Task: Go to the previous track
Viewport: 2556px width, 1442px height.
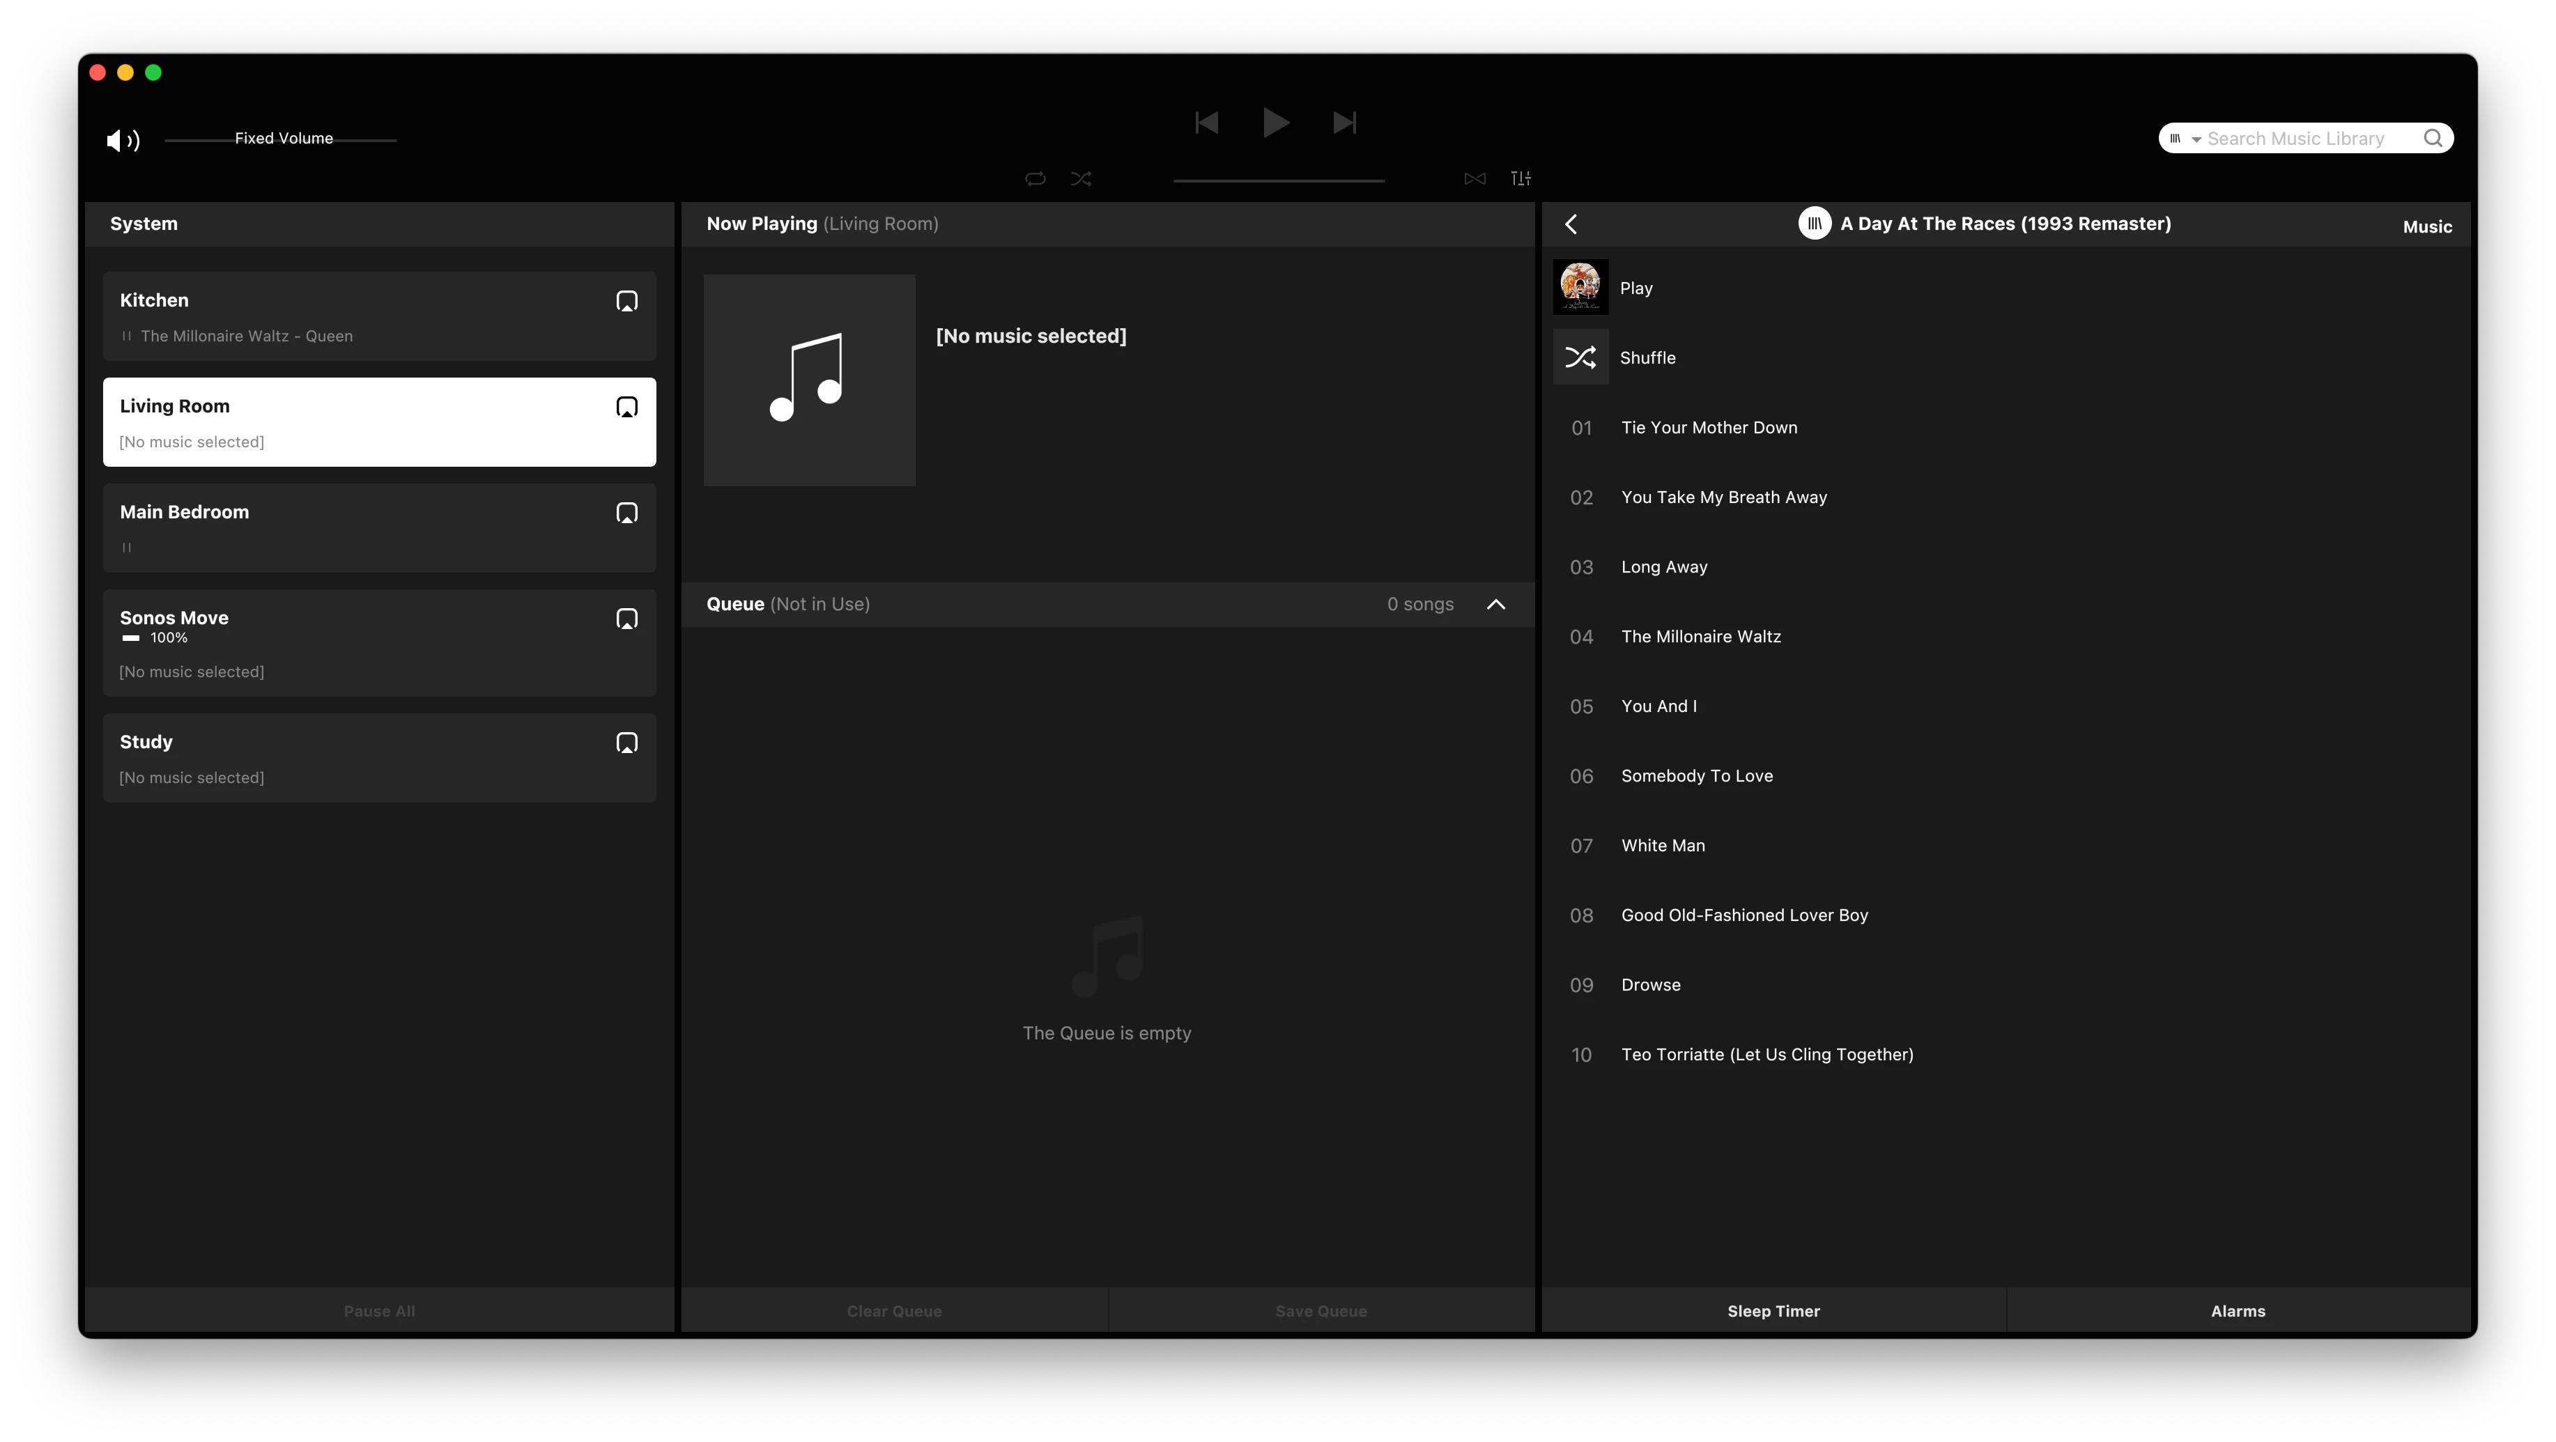Action: coord(1206,123)
